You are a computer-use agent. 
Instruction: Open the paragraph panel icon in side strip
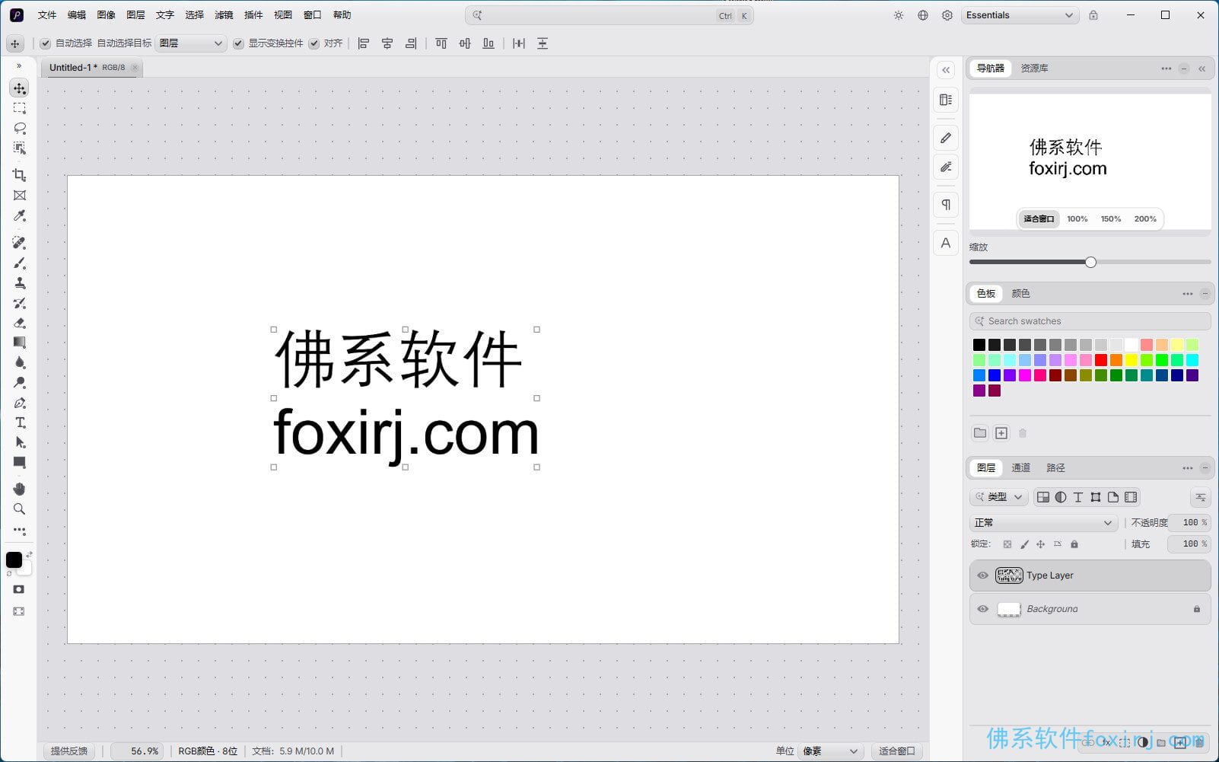click(946, 204)
